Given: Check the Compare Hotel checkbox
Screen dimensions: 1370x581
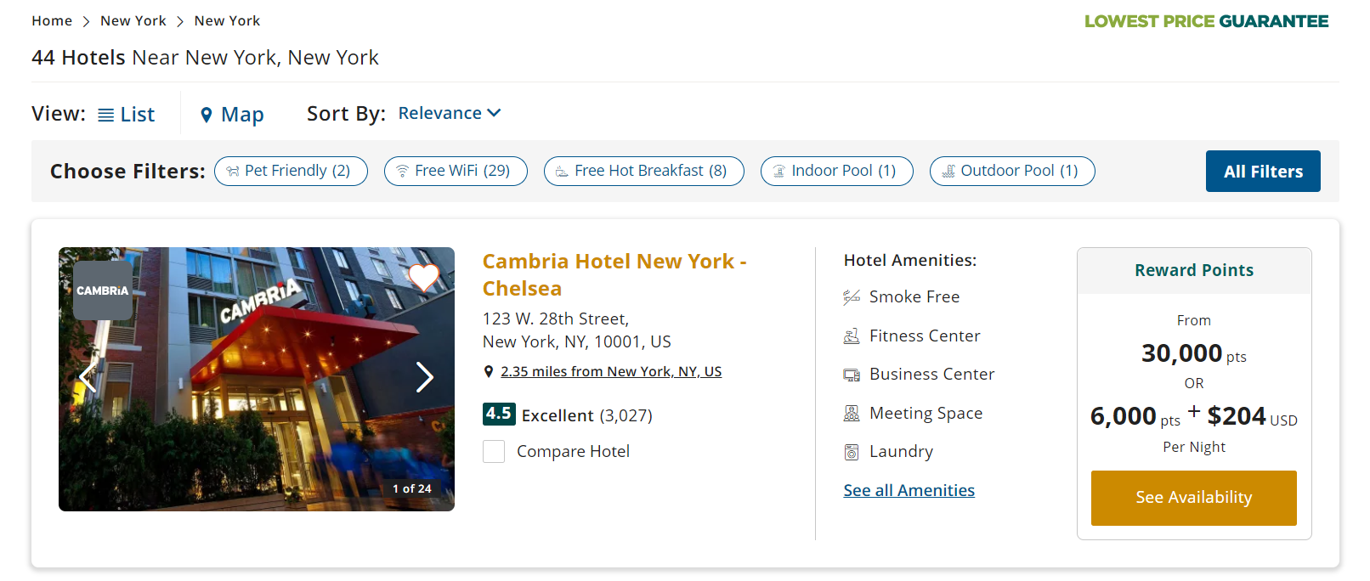Looking at the screenshot, I should point(494,451).
